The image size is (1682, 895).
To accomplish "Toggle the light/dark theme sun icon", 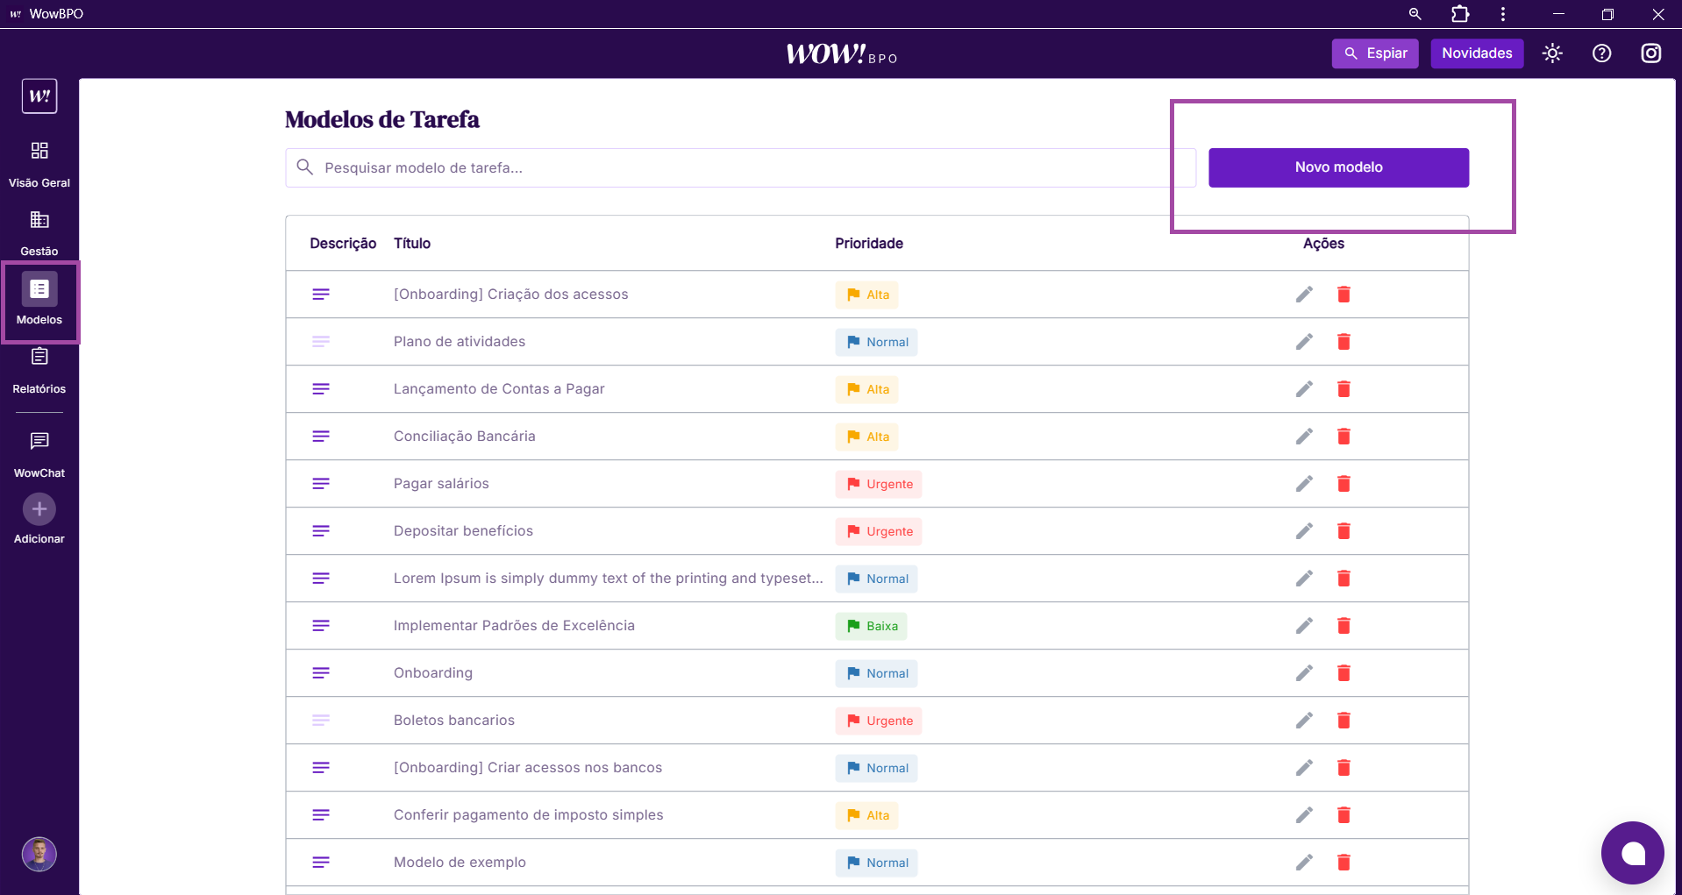I will click(1552, 53).
